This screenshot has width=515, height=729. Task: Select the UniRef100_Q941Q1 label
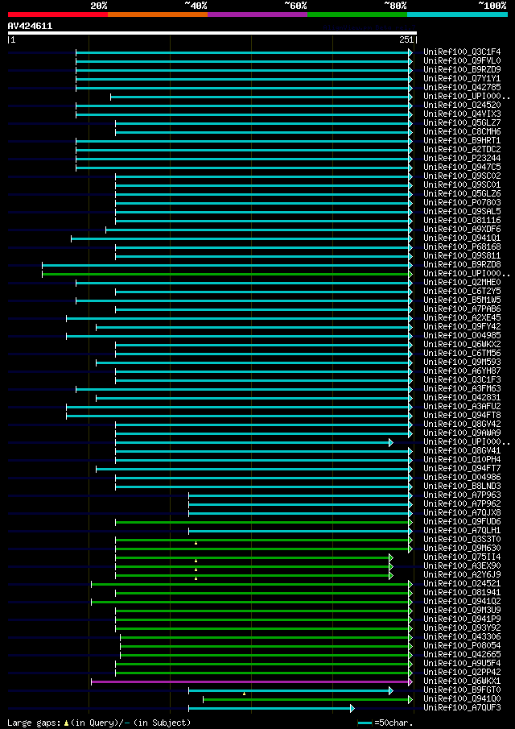462,238
